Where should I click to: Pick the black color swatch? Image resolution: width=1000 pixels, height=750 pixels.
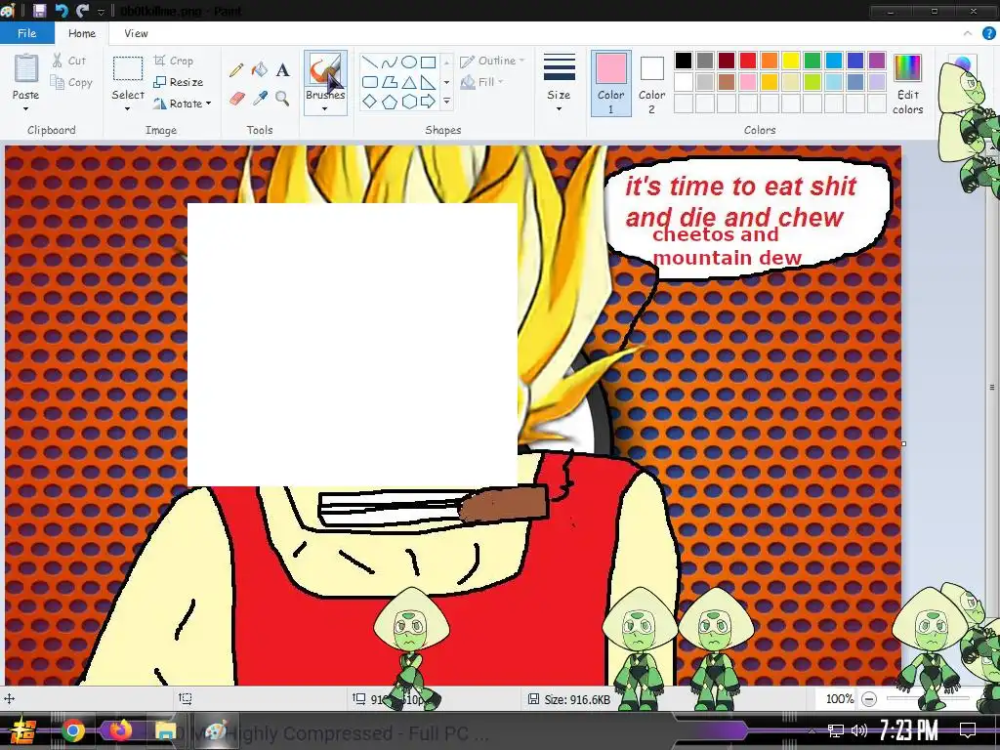[683, 60]
